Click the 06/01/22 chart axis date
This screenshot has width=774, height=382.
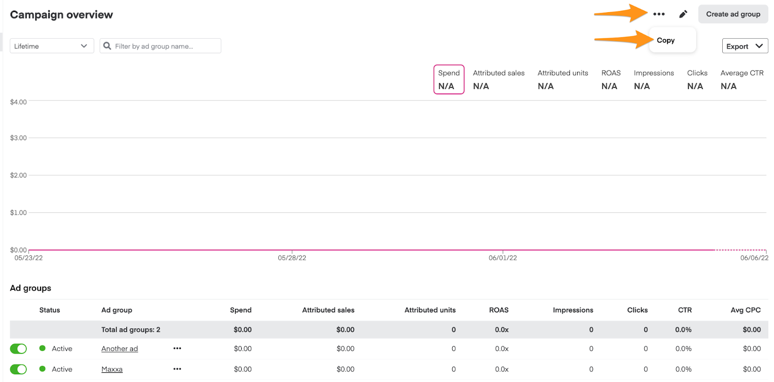(503, 258)
